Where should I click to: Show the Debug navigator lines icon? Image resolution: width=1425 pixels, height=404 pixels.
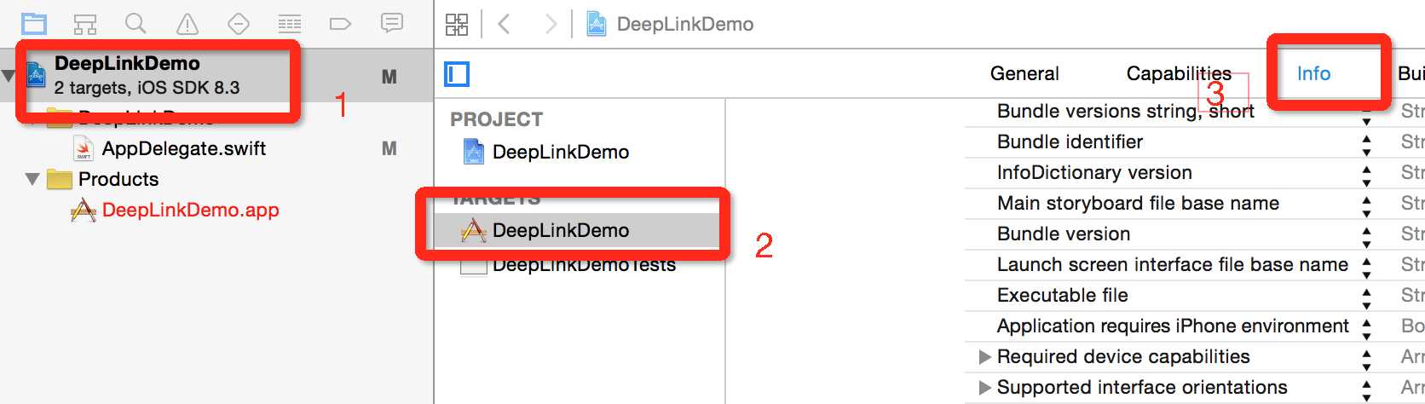290,24
